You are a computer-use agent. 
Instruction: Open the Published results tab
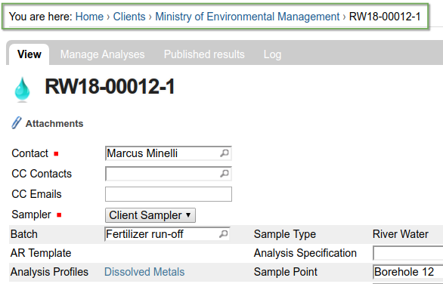pos(204,54)
